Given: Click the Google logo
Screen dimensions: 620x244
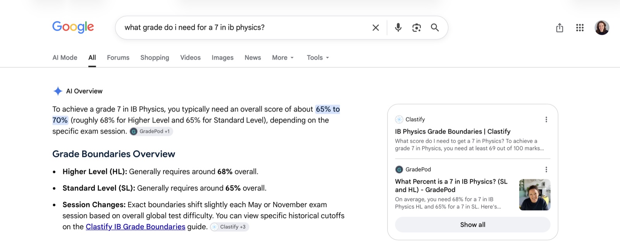Looking at the screenshot, I should point(73,27).
